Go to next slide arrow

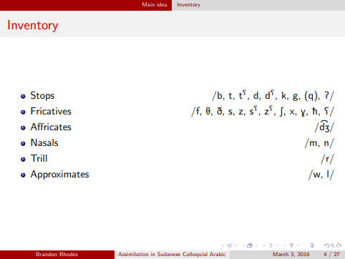click(x=236, y=245)
